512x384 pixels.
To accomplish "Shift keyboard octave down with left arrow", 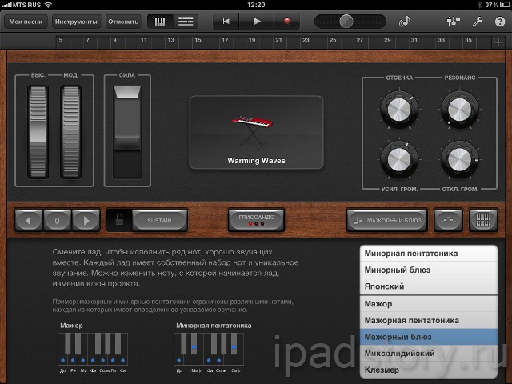I will pyautogui.click(x=29, y=221).
